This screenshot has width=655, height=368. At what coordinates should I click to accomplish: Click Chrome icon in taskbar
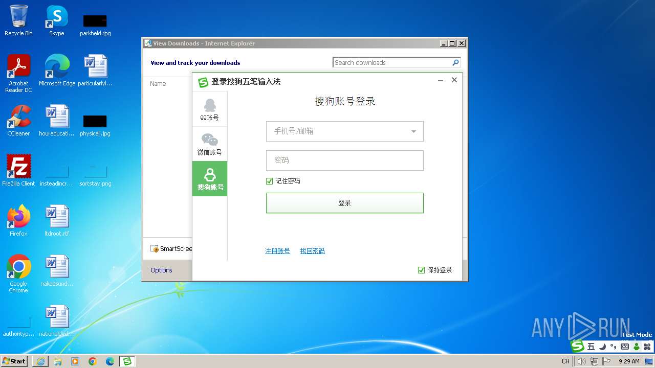[x=93, y=361]
